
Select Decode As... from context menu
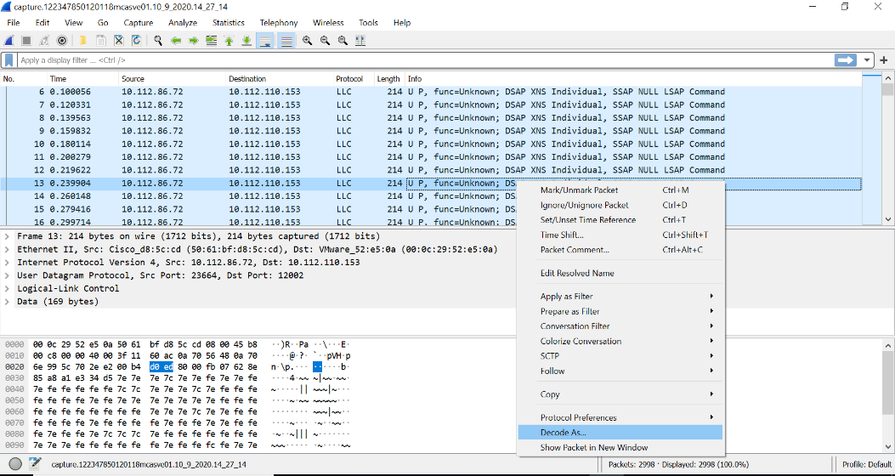[x=563, y=433]
